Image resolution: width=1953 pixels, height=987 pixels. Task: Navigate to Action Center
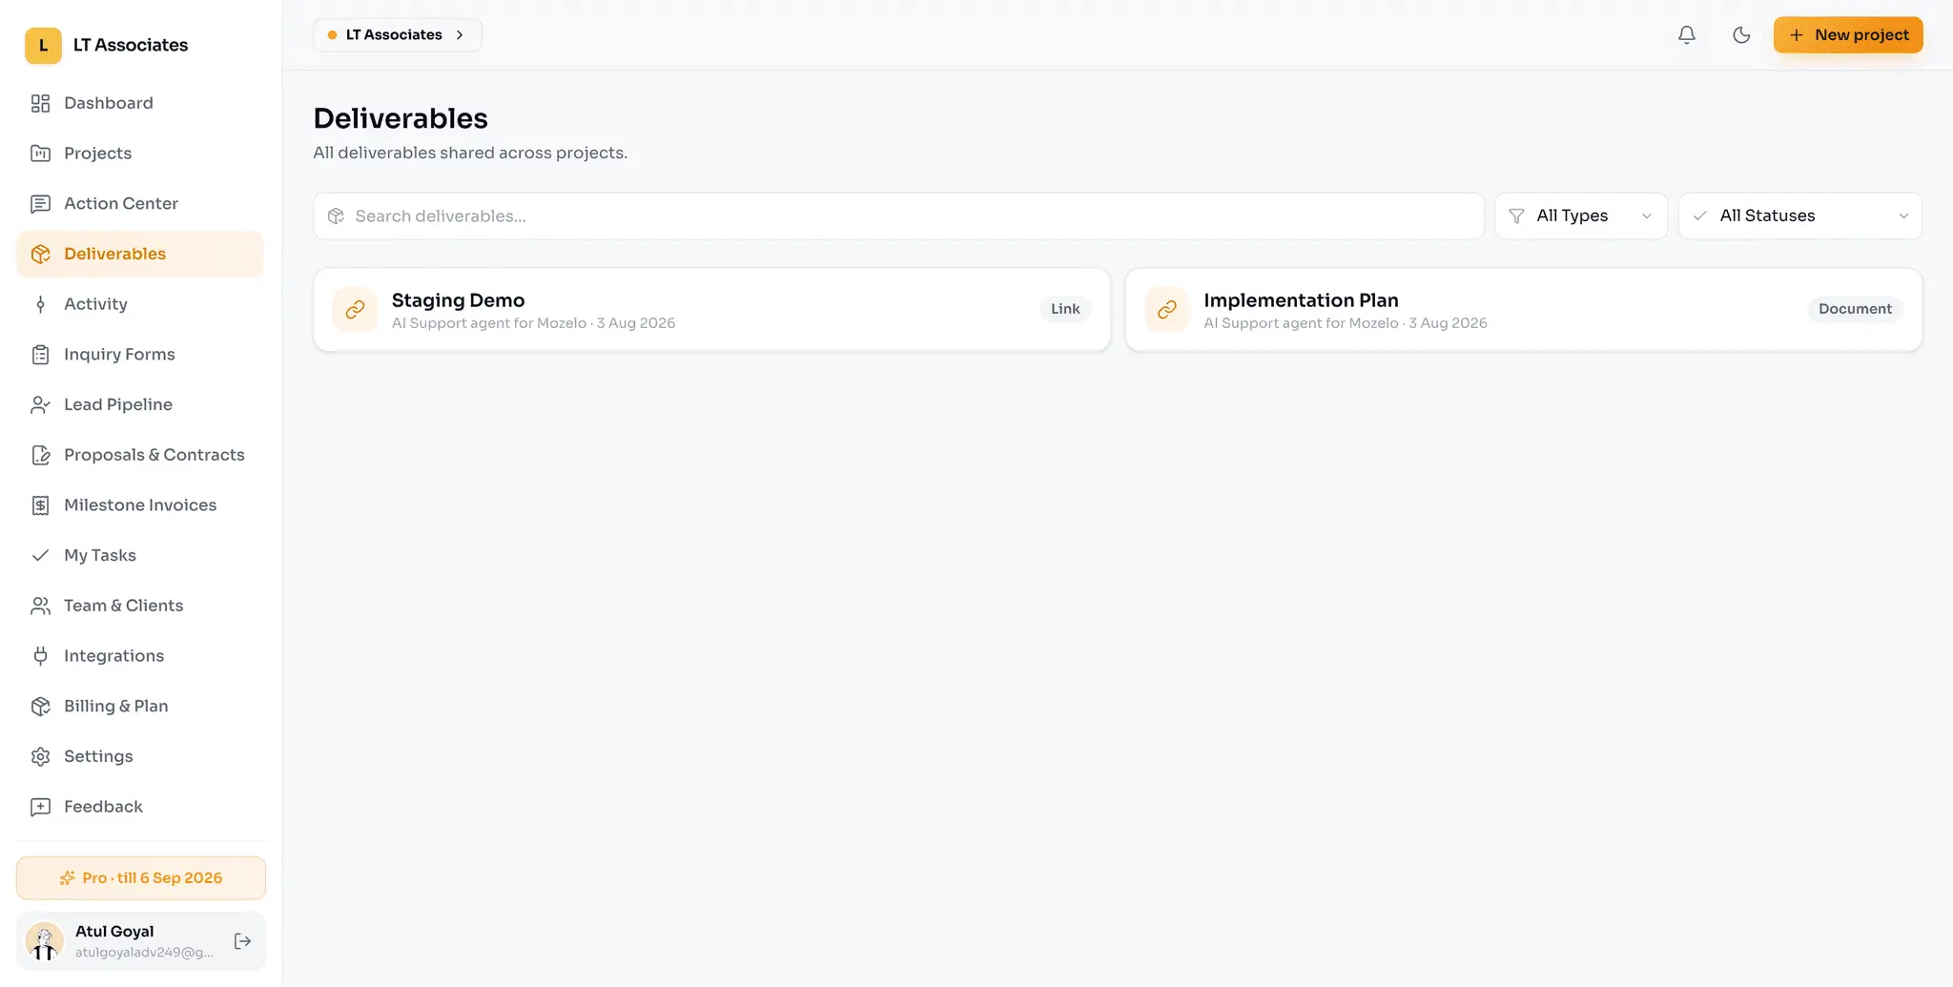[x=140, y=204]
